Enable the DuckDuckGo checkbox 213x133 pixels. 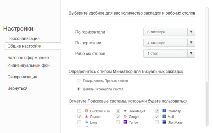(x=79, y=111)
